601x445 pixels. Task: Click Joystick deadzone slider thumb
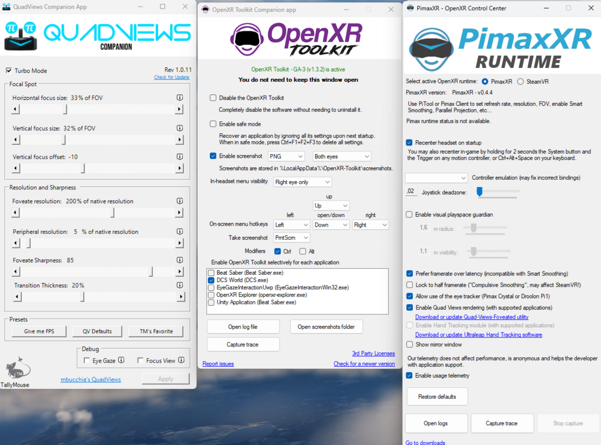click(480, 191)
